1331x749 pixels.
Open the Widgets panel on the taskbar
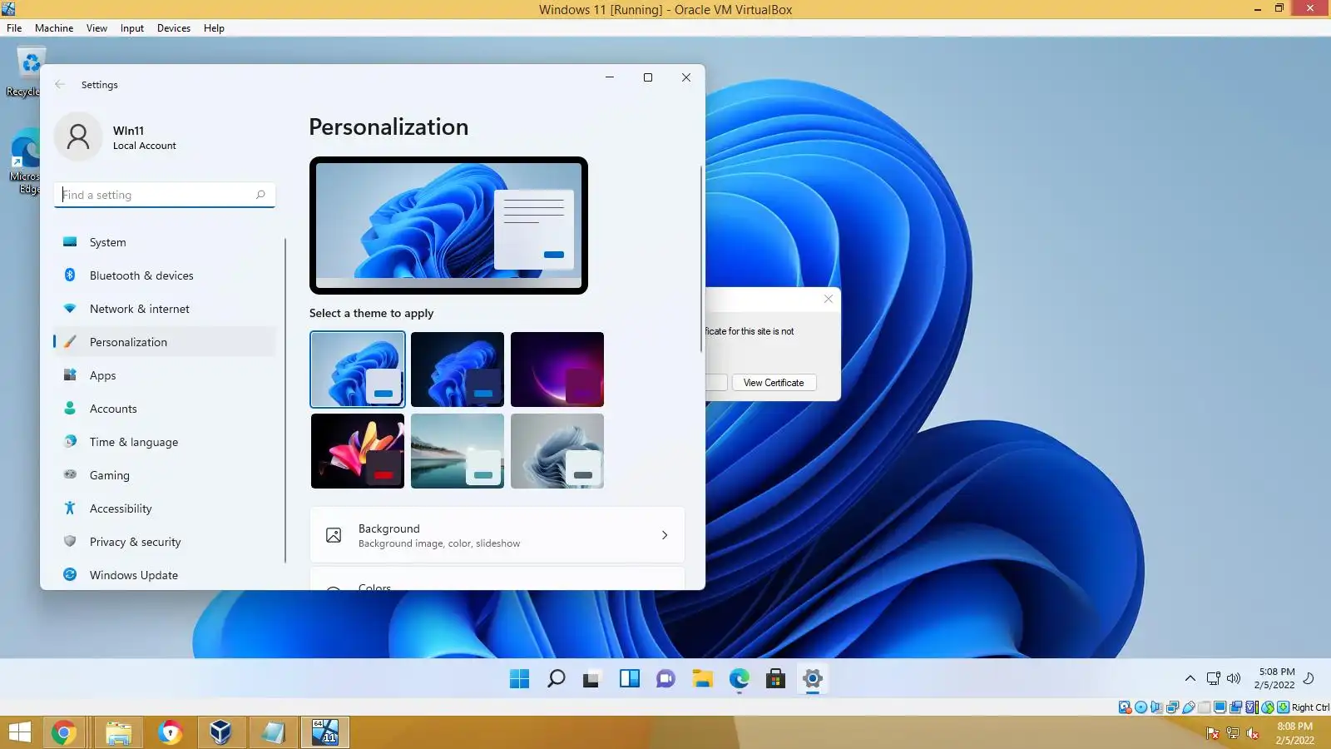tap(630, 679)
